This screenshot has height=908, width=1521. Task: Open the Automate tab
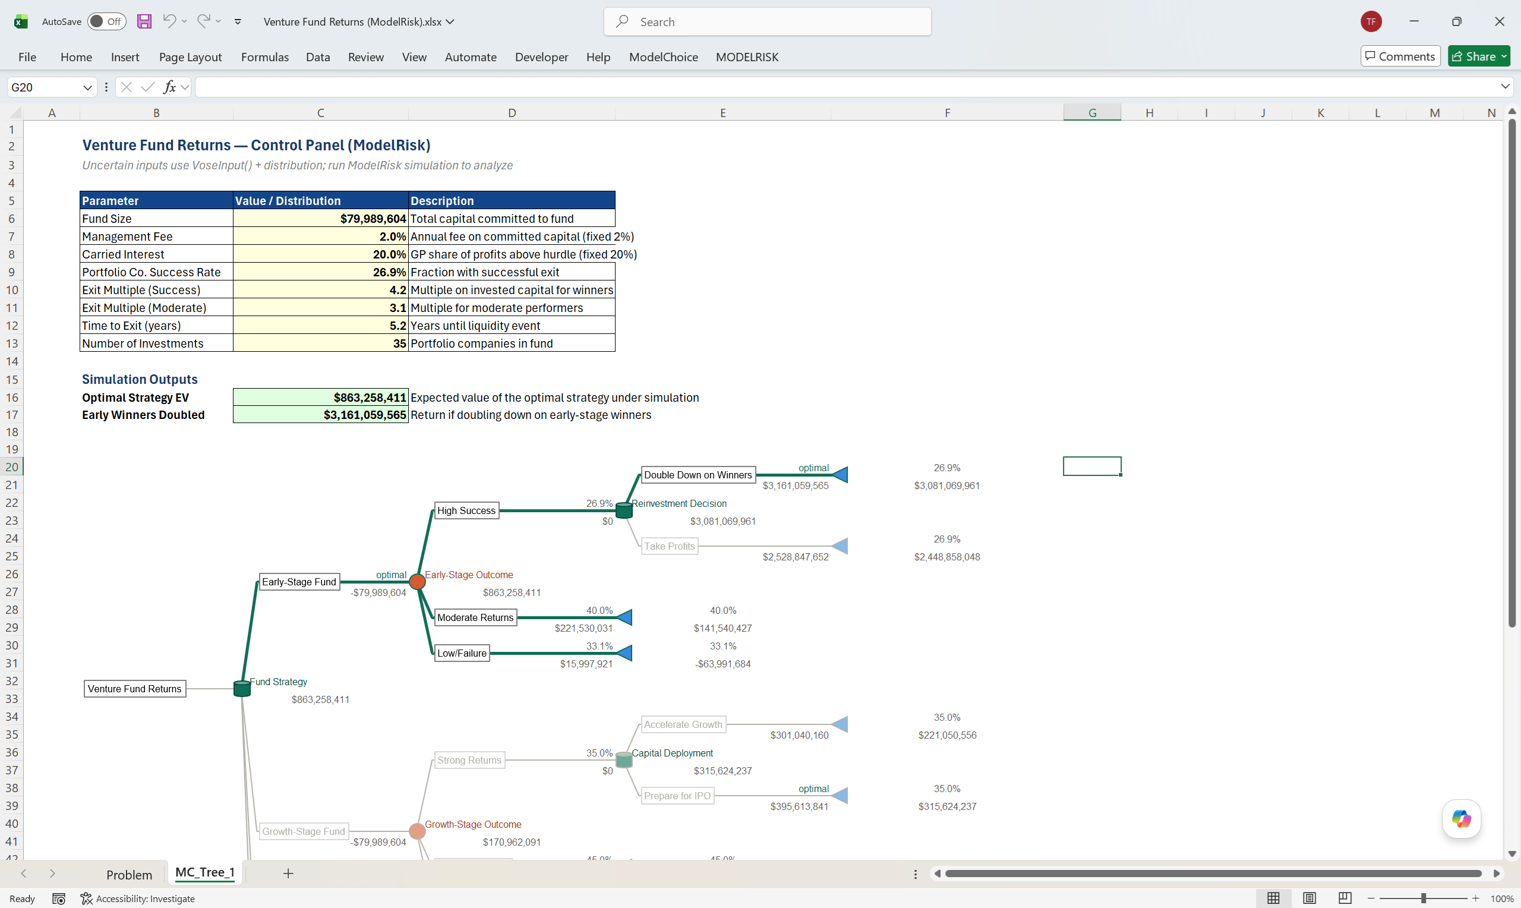tap(471, 57)
